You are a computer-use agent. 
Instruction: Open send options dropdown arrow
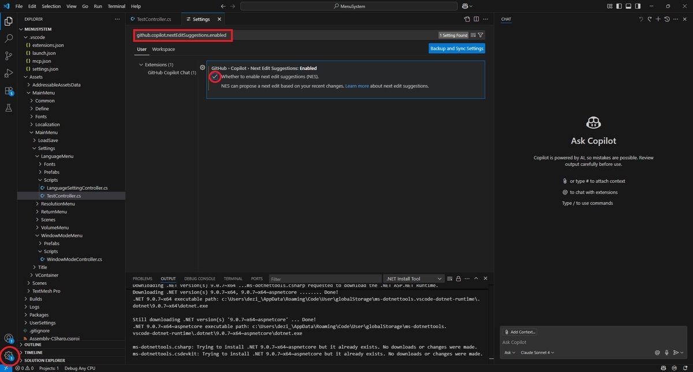coord(682,352)
